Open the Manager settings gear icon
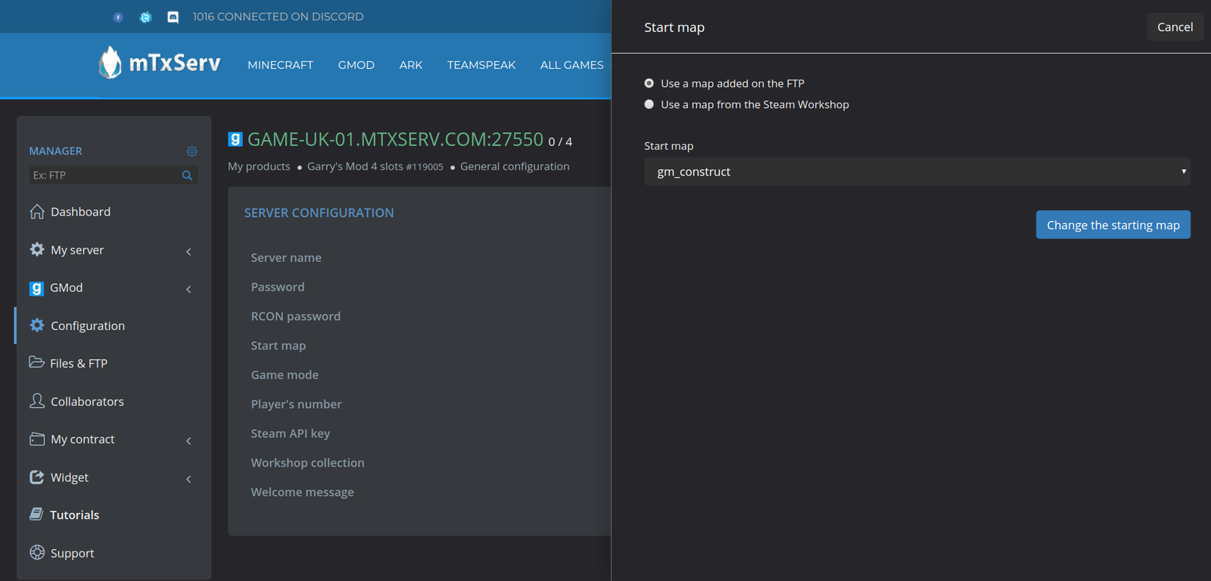Screen dimensions: 1211x581 coord(192,151)
